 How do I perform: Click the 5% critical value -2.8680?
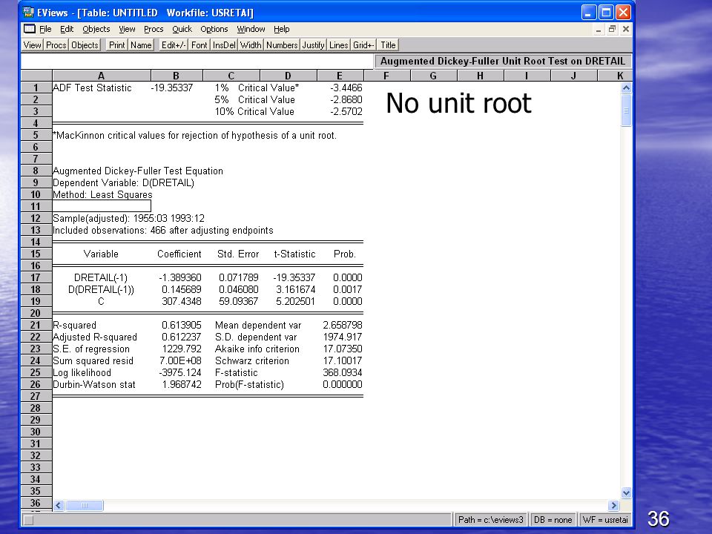346,99
